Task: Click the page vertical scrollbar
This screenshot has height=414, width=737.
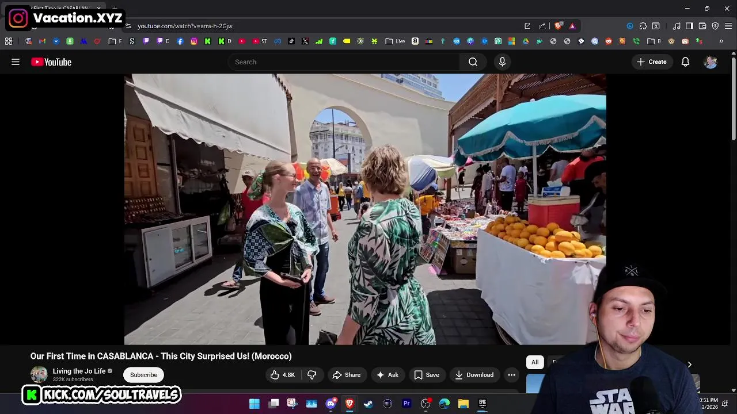Action: (x=734, y=98)
